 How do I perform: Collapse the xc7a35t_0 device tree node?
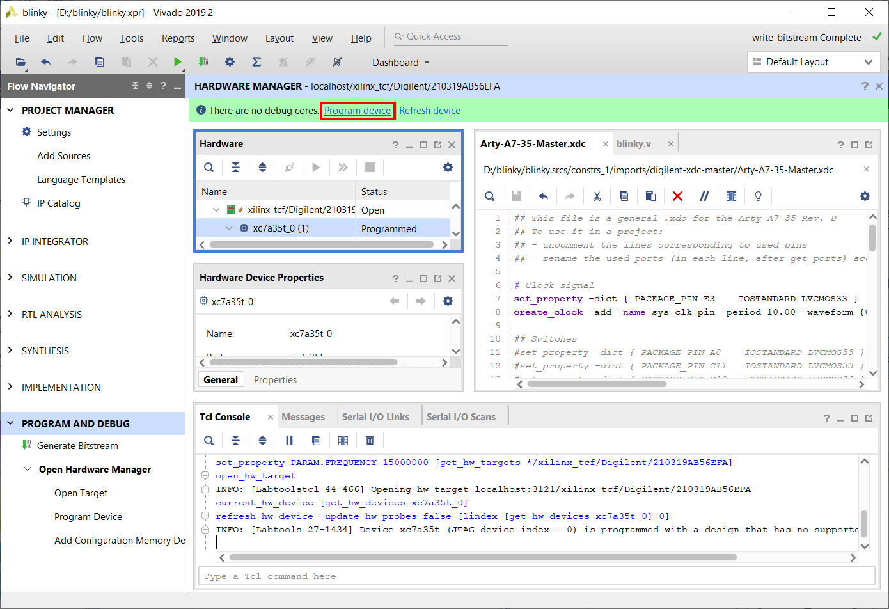(x=229, y=228)
